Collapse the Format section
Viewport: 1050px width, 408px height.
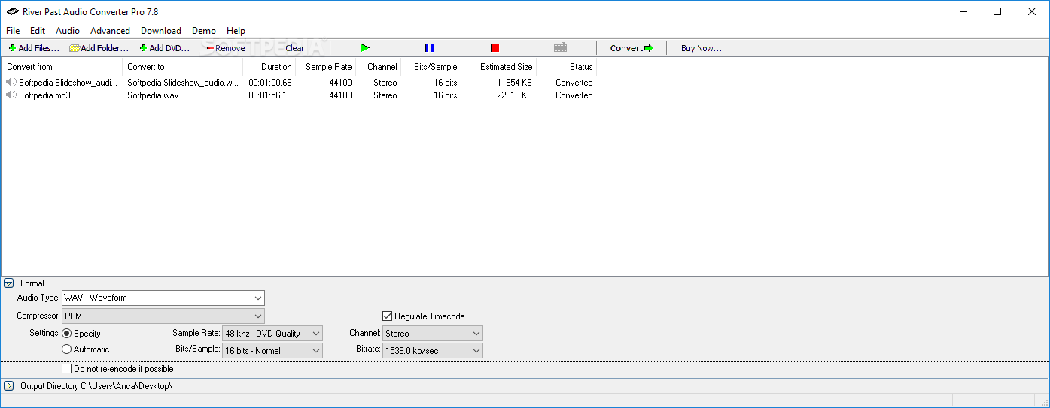pos(9,283)
